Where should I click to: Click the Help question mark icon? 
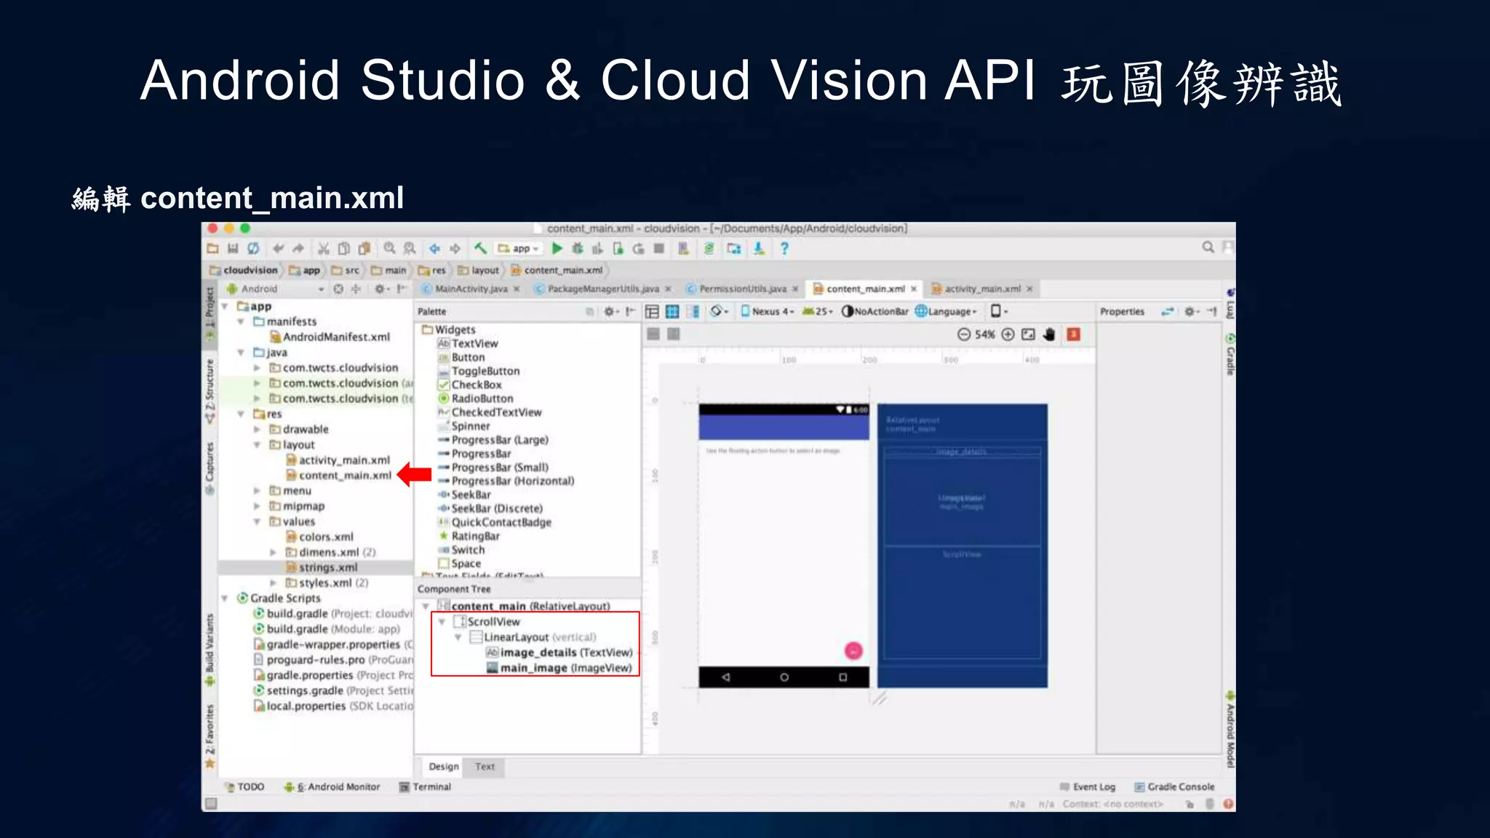coord(784,249)
